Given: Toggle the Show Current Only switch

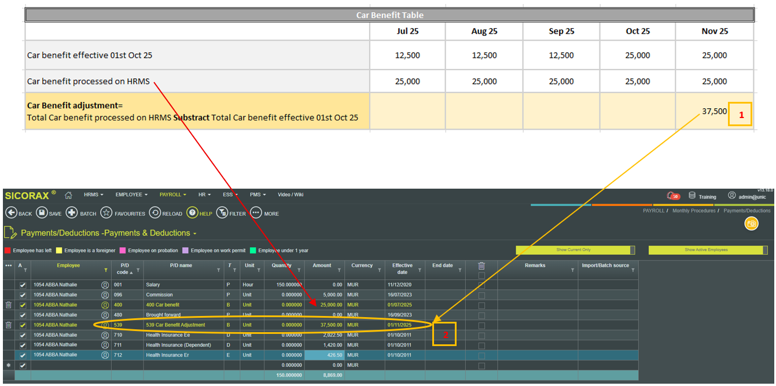Looking at the screenshot, I should pos(574,250).
